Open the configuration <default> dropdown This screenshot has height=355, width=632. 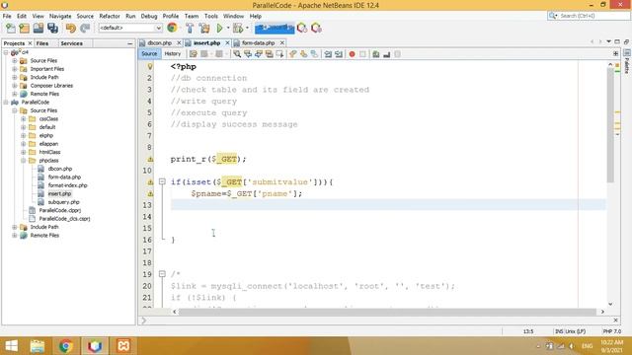point(130,28)
